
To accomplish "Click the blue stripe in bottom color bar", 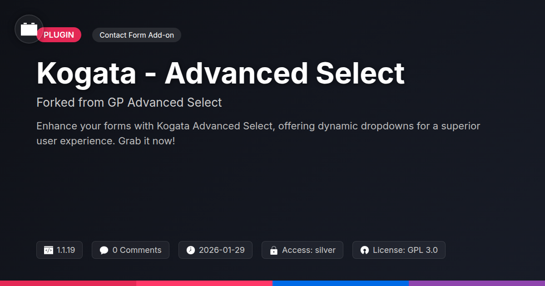I will click(x=341, y=283).
